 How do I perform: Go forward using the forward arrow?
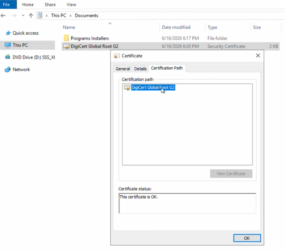(x=14, y=15)
